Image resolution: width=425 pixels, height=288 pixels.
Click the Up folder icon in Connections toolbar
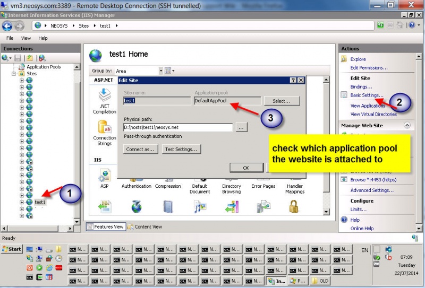coord(30,58)
